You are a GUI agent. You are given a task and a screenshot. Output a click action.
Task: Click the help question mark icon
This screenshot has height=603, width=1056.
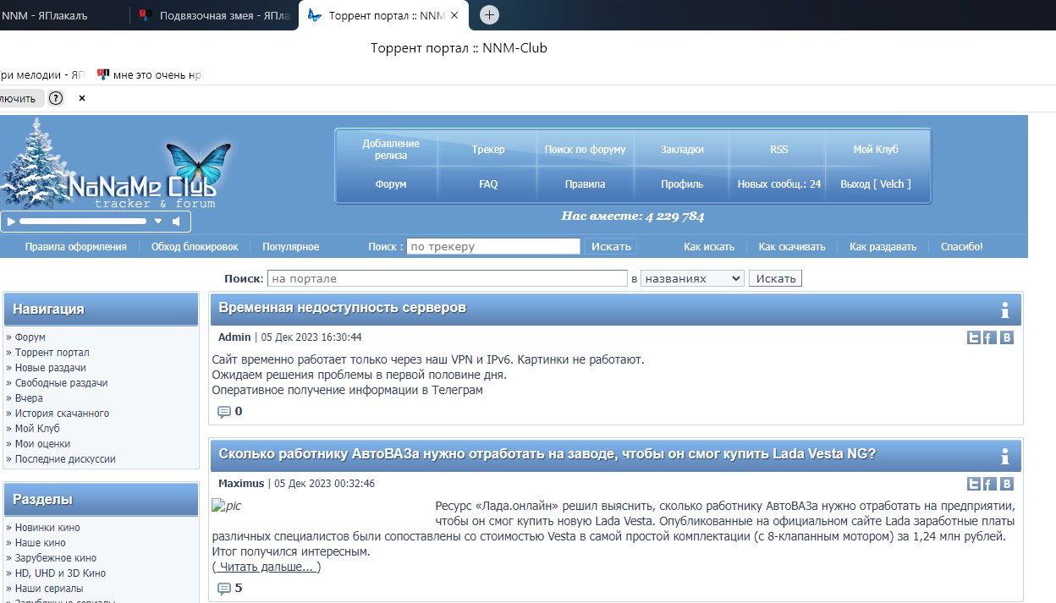[x=56, y=98]
